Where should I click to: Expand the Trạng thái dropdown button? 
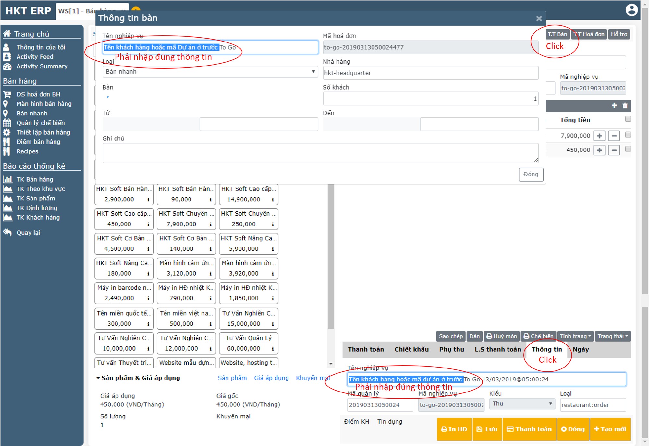613,336
